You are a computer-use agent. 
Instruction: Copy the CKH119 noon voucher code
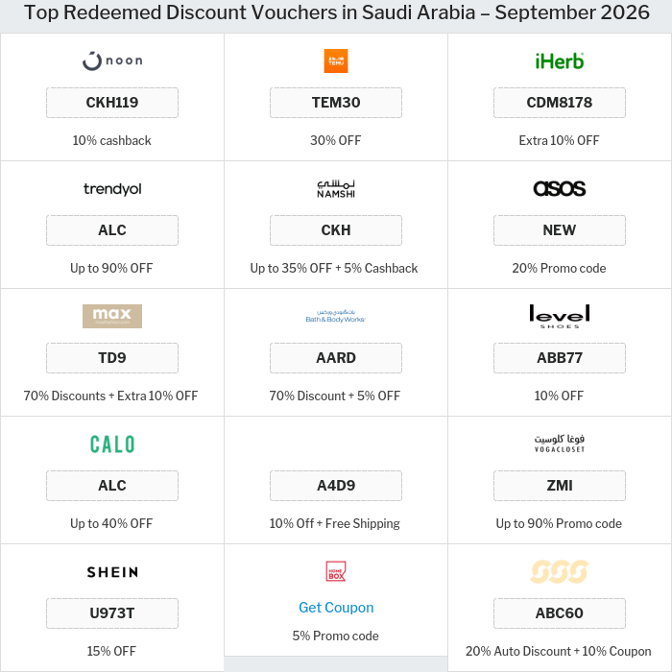point(112,103)
